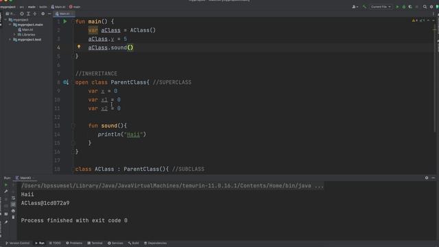Open the Build tool window
This screenshot has width=439, height=247.
click(x=134, y=243)
